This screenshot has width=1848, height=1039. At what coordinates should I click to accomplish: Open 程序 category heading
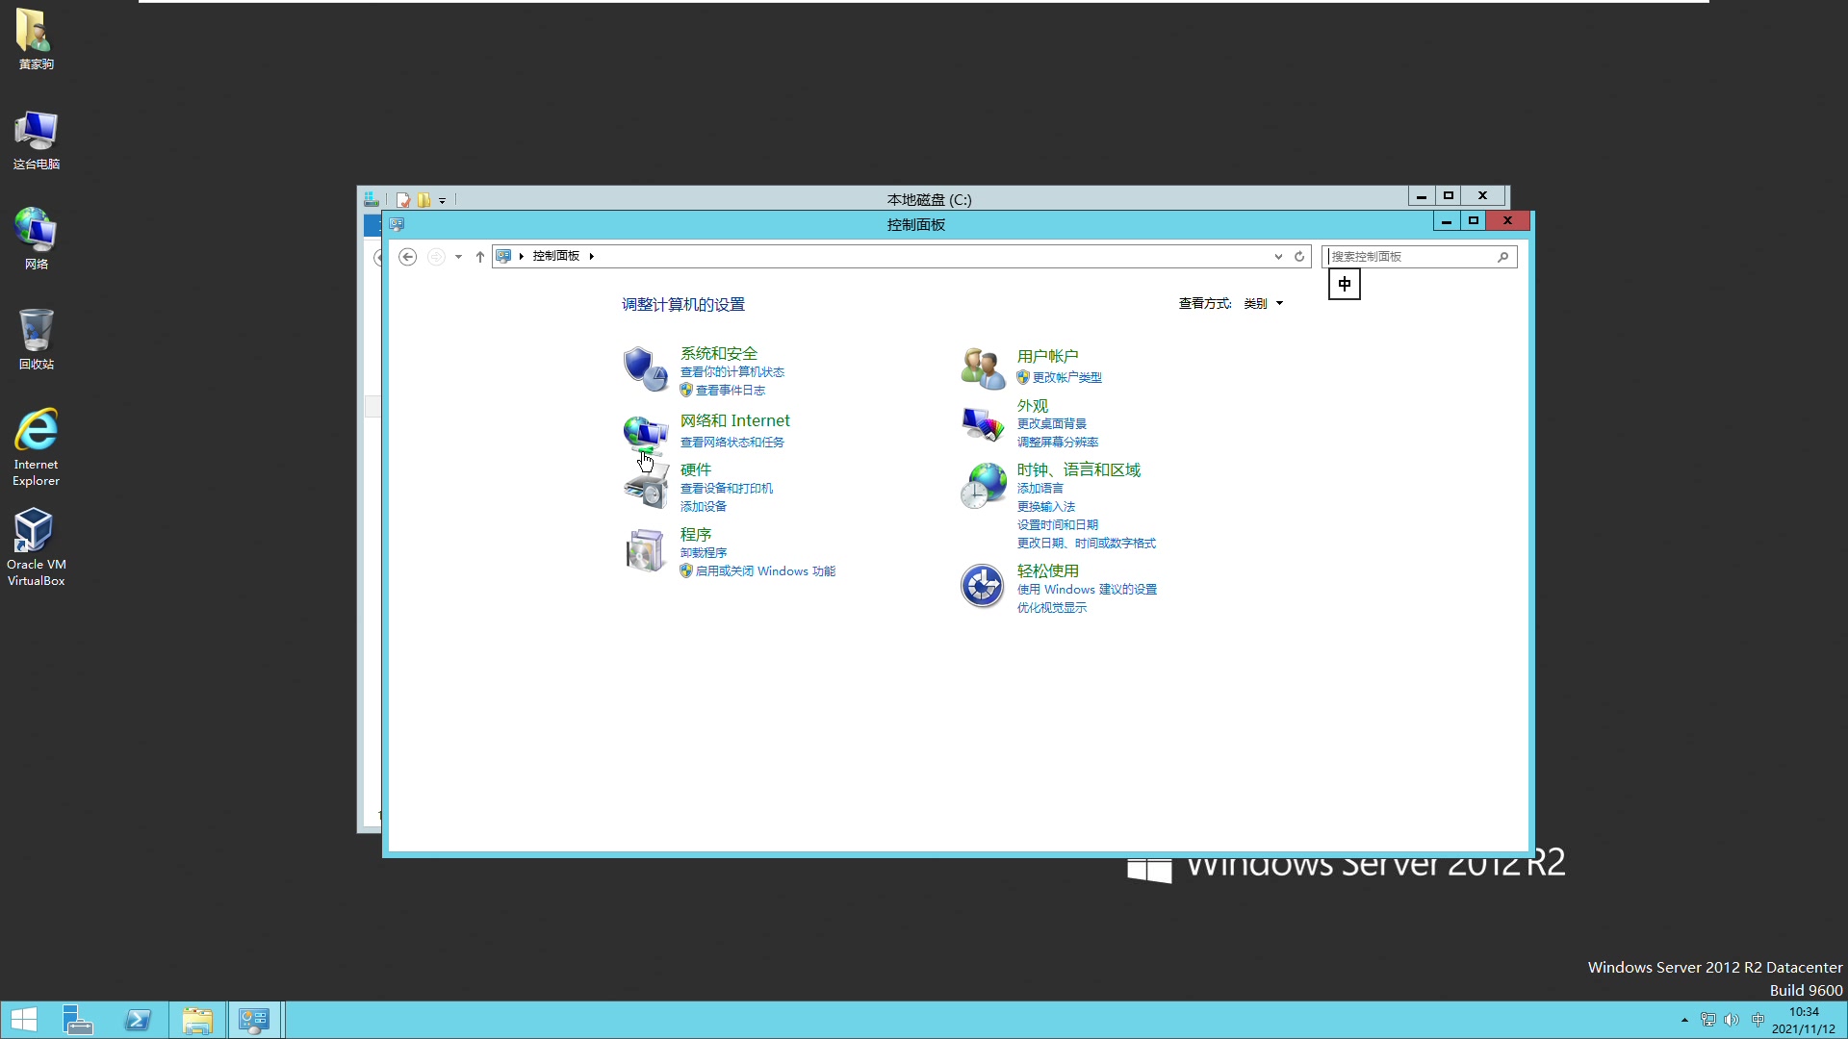pyautogui.click(x=695, y=534)
